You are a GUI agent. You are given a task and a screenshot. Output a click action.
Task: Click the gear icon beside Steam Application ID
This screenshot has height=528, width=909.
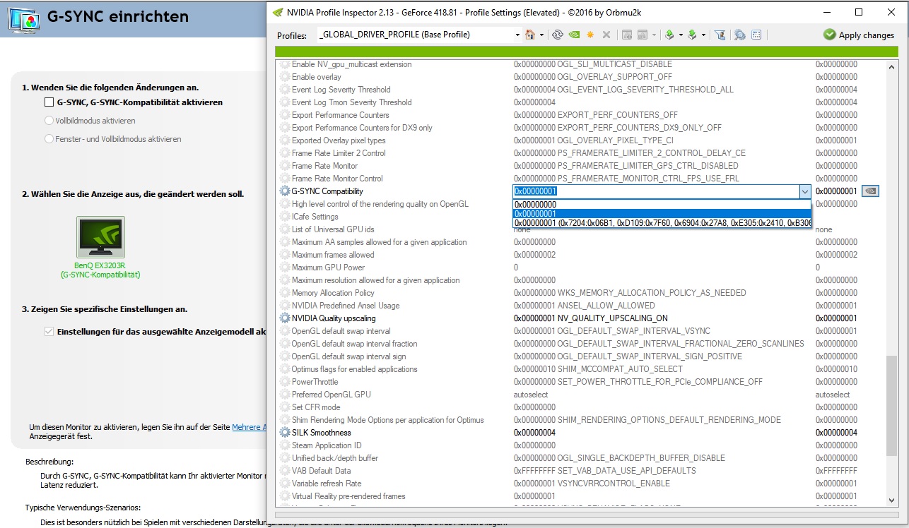tap(285, 445)
